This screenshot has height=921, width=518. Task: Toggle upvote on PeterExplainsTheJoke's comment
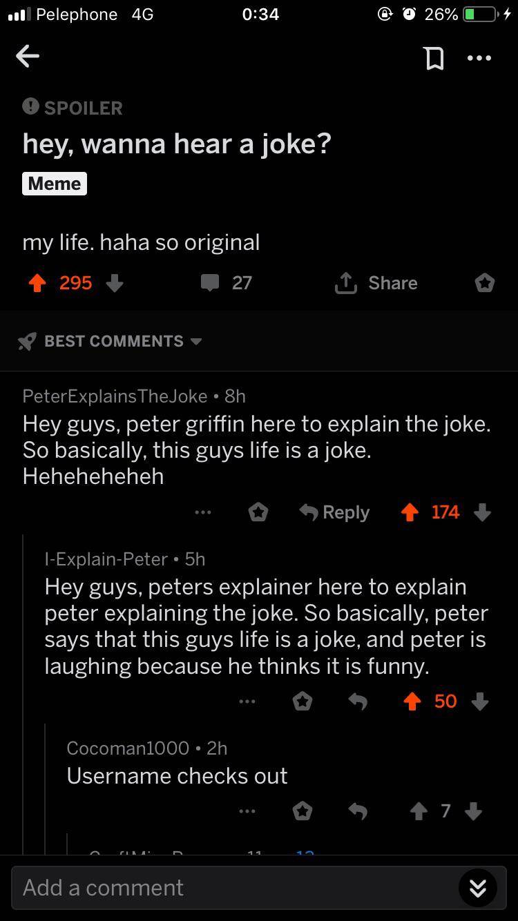pos(410,512)
